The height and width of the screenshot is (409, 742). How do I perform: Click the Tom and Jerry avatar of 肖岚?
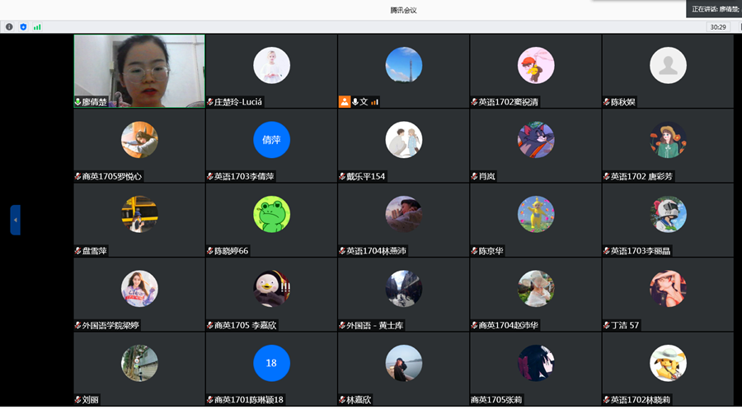(x=536, y=140)
